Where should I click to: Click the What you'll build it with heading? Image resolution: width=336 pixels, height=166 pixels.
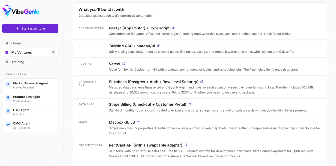tap(101, 9)
